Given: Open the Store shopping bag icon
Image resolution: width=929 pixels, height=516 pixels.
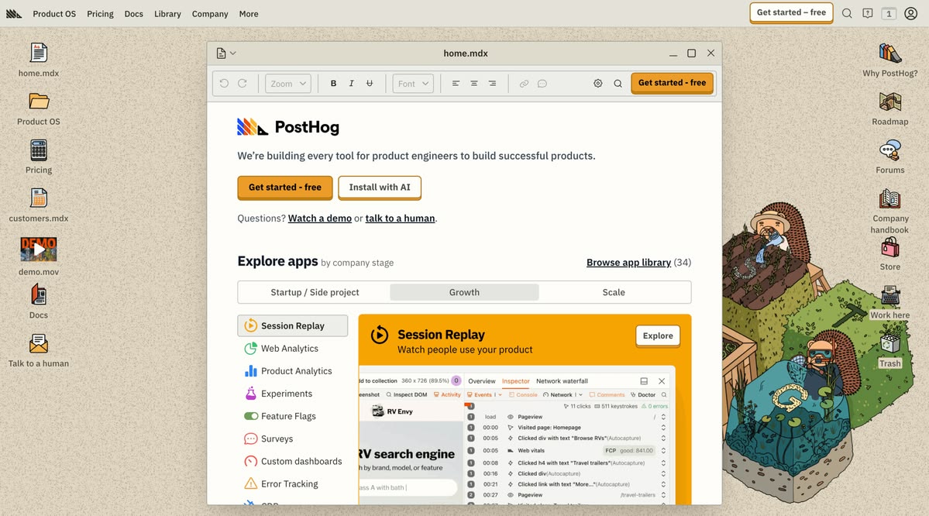Looking at the screenshot, I should point(890,248).
